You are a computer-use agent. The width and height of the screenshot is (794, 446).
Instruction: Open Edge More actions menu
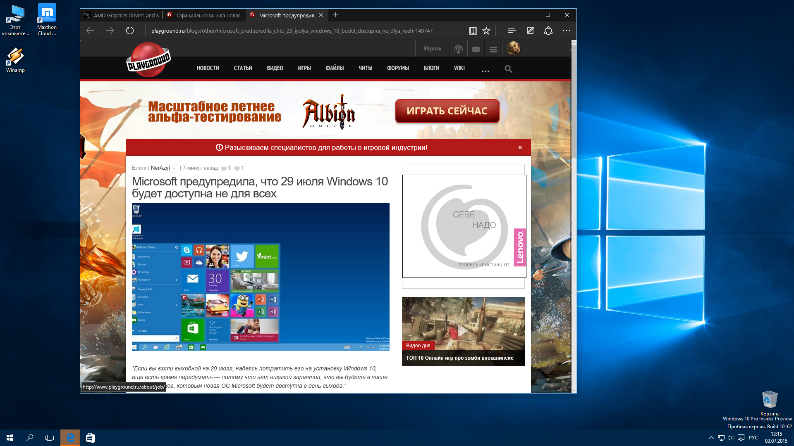[x=566, y=31]
